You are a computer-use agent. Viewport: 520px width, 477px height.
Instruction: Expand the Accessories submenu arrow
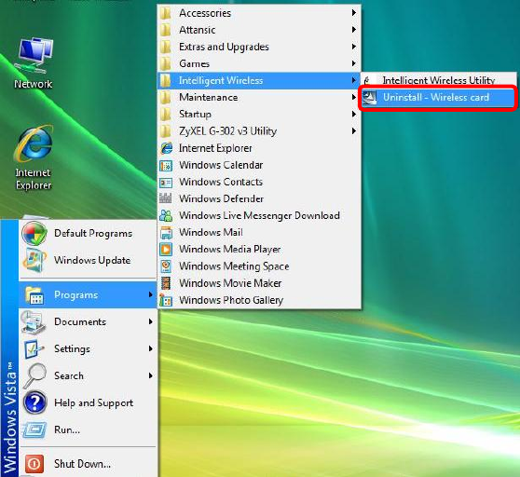pyautogui.click(x=354, y=13)
